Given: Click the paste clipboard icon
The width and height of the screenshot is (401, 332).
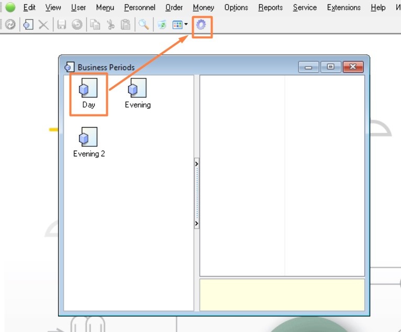Looking at the screenshot, I should [126, 25].
